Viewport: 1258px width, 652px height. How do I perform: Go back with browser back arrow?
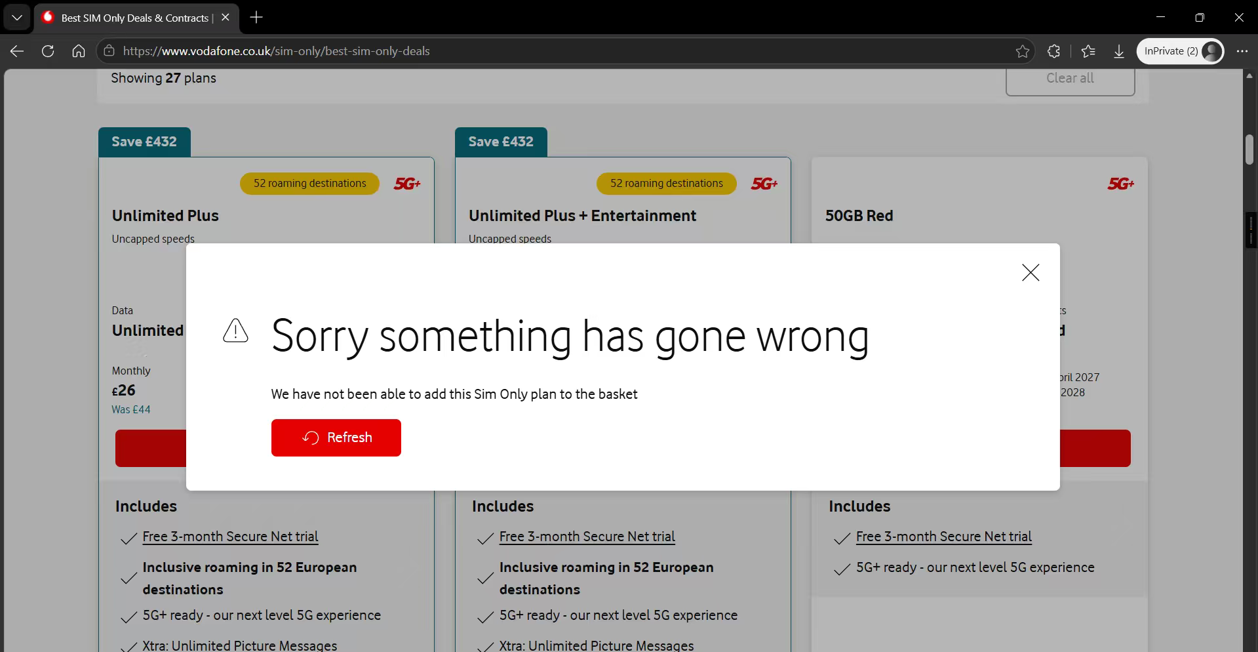pos(17,51)
